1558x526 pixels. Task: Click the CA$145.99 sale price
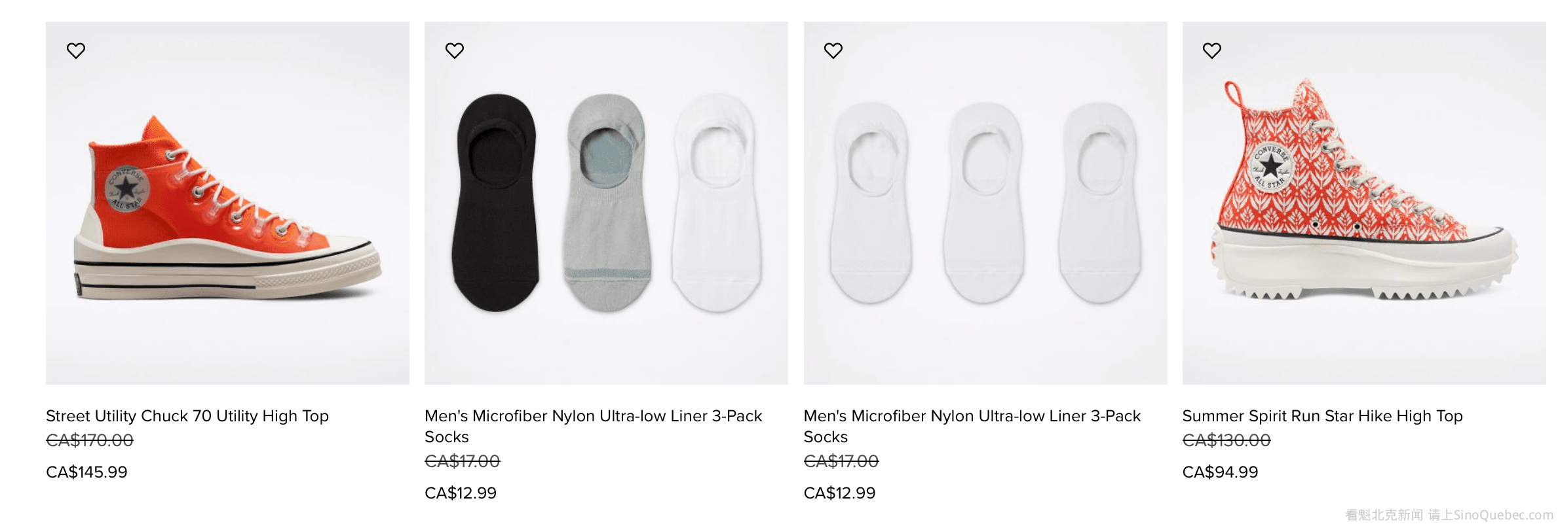tap(86, 472)
